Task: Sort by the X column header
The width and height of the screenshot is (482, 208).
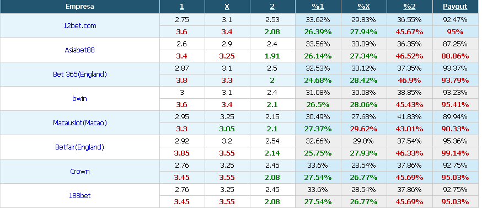Action: click(x=227, y=7)
